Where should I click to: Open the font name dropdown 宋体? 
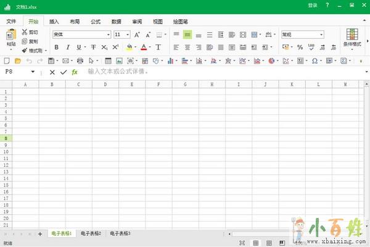click(x=81, y=35)
